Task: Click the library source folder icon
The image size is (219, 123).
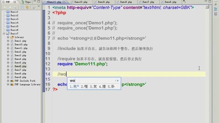Action: [x=12, y=37]
